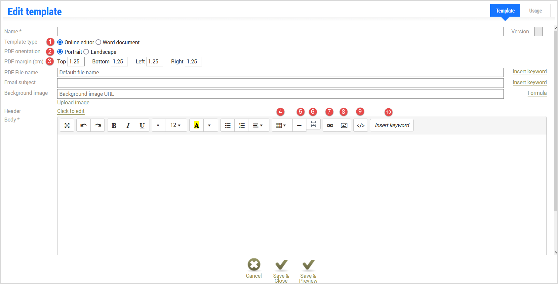Click Save & Preview button
This screenshot has width=558, height=284.
tap(308, 271)
